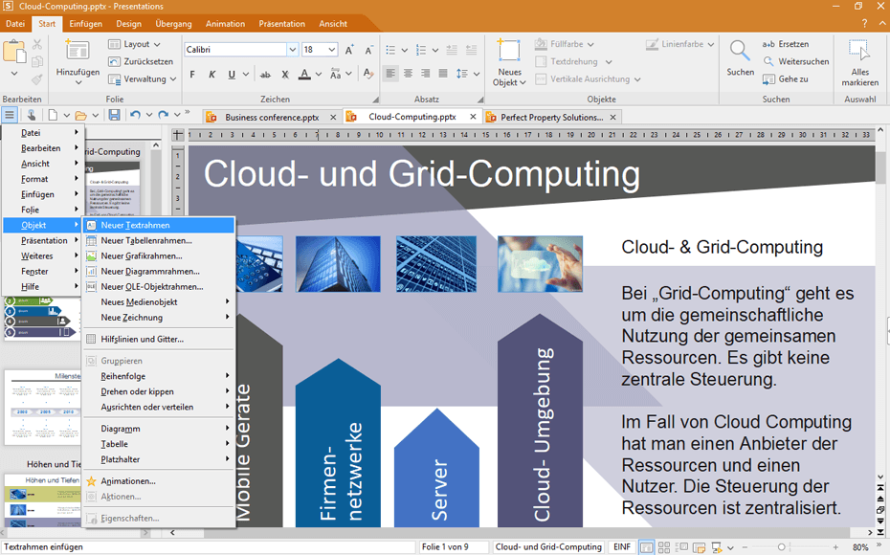The width and height of the screenshot is (890, 555).
Task: Open the Calibri font name dropdown
Action: (x=292, y=50)
